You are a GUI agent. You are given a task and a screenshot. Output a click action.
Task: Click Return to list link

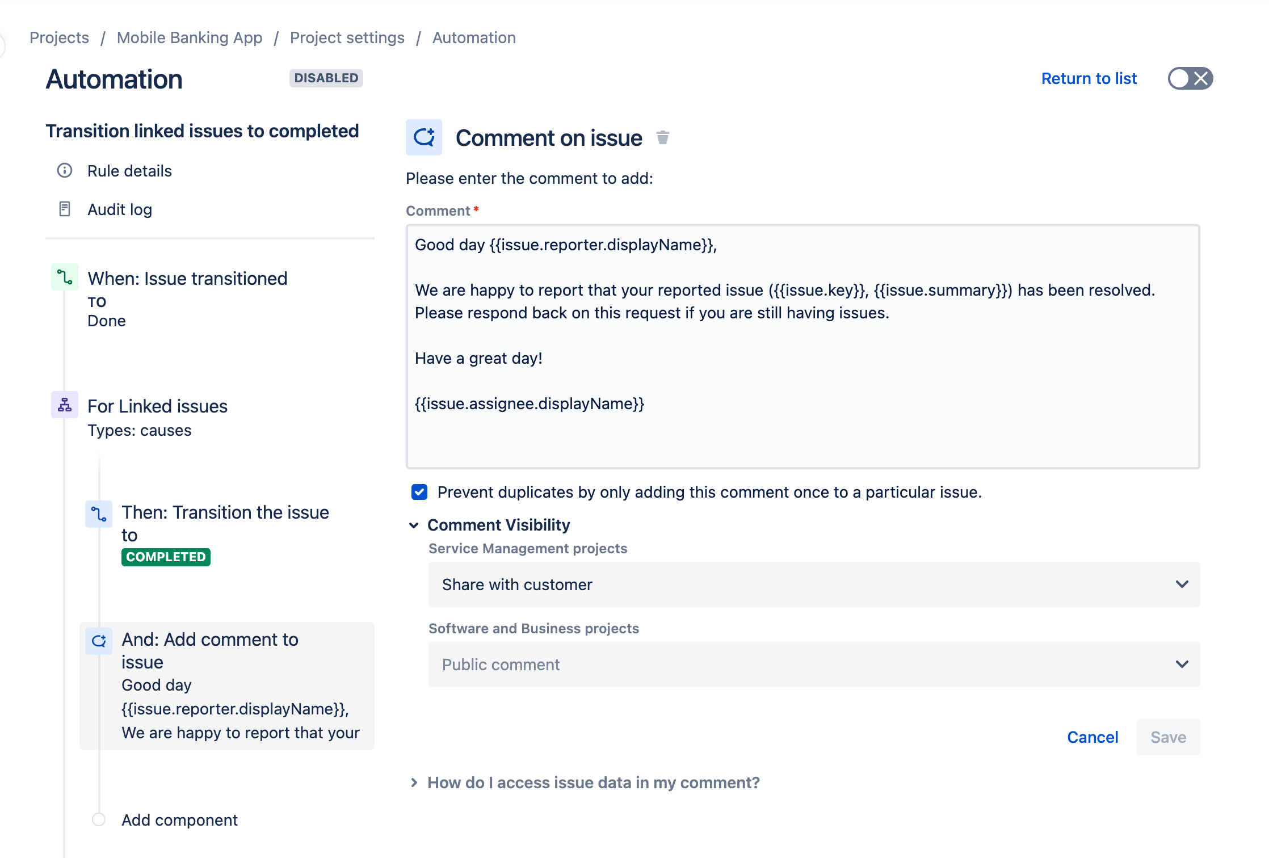pyautogui.click(x=1088, y=78)
